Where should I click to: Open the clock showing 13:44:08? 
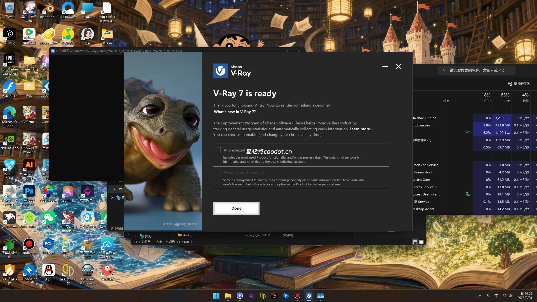(x=525, y=296)
